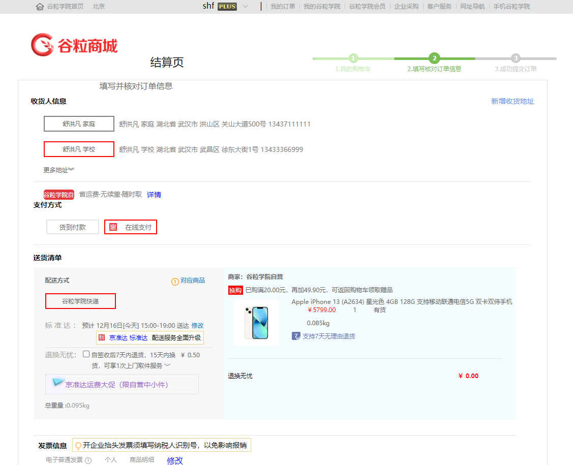Expand 更多地址 to show more addresses

58,170
